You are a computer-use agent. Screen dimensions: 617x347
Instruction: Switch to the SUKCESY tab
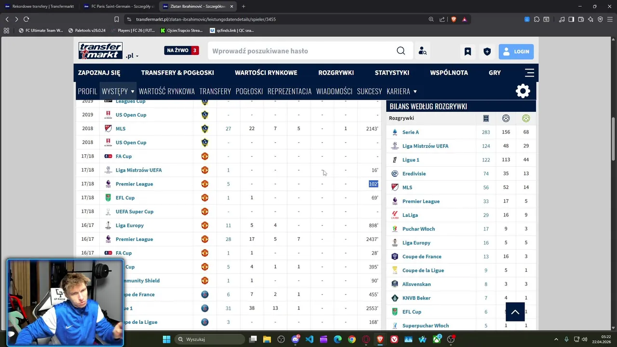click(369, 91)
